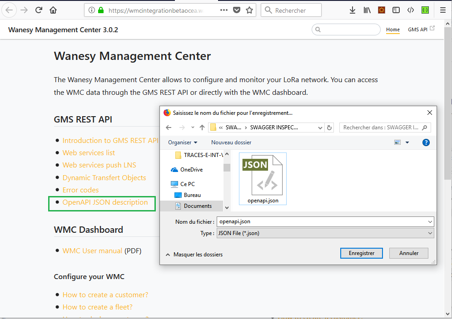Select OneDrive in the folder tree
Screen dimensions: 452x319
click(187, 170)
